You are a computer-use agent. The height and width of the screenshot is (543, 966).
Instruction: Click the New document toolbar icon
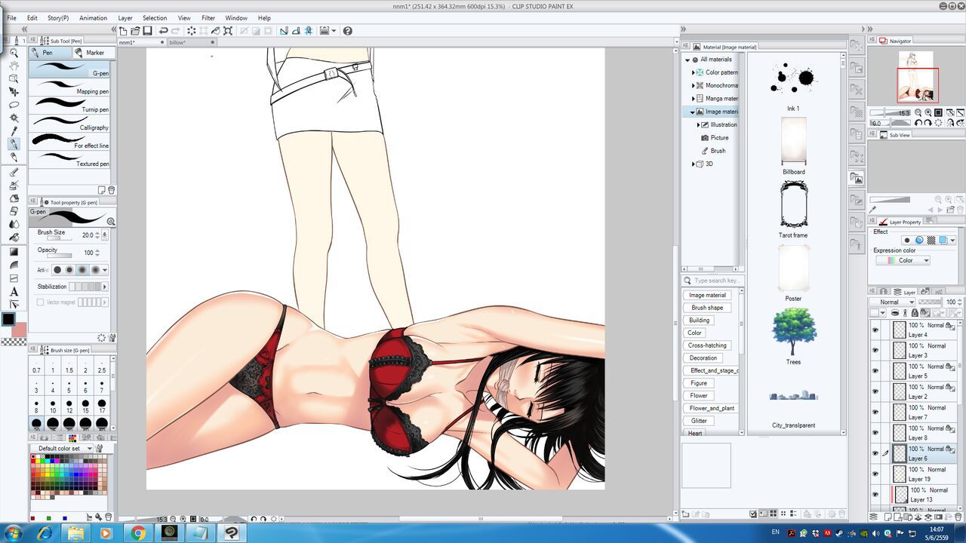[123, 31]
